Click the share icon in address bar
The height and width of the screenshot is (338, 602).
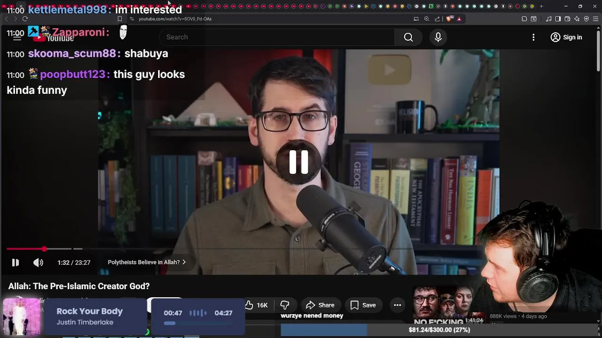point(437,19)
